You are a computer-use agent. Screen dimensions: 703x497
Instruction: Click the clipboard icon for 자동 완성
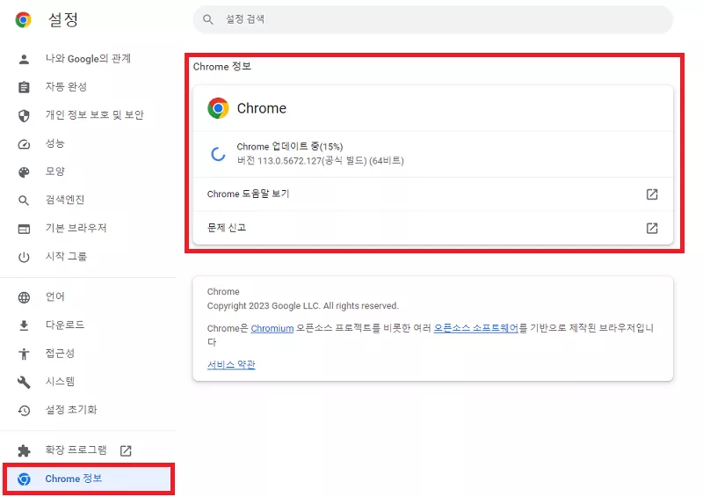[25, 87]
